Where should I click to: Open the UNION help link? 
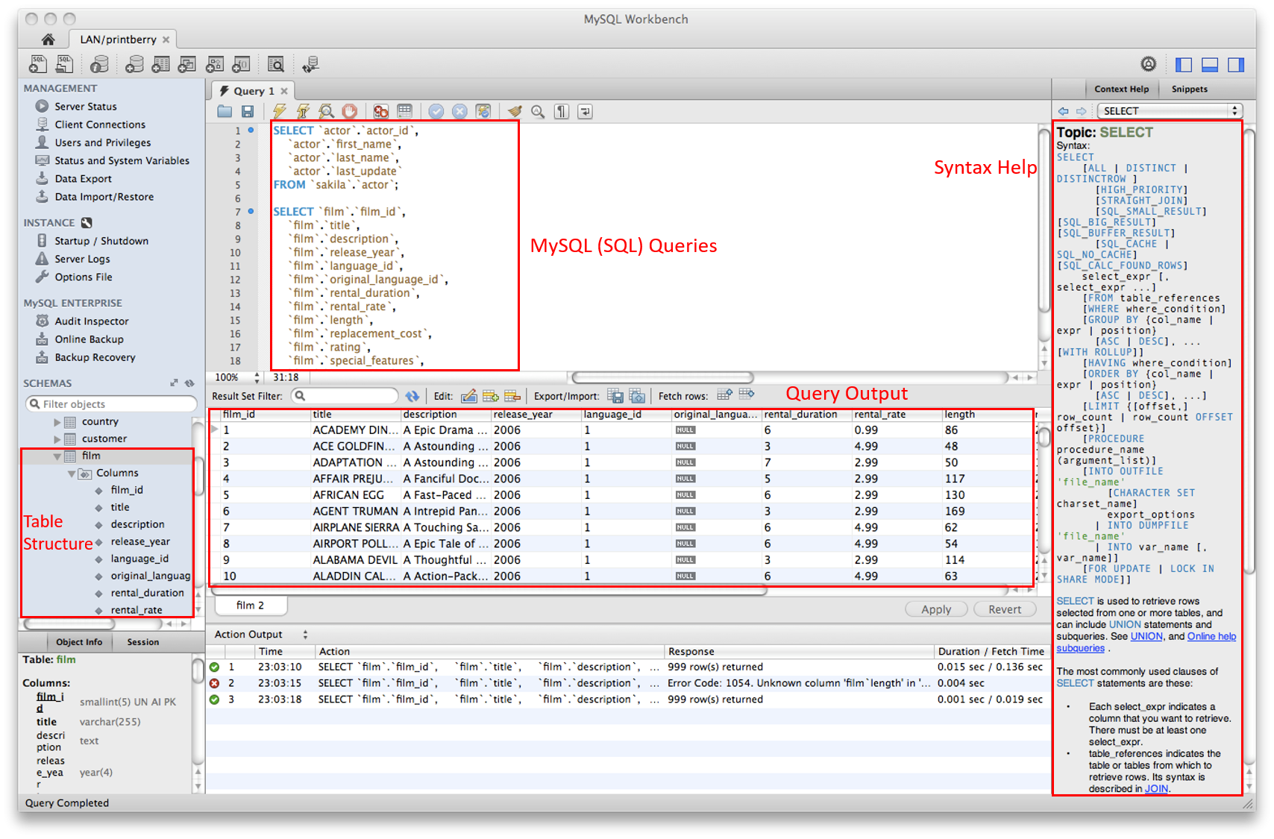(1146, 637)
